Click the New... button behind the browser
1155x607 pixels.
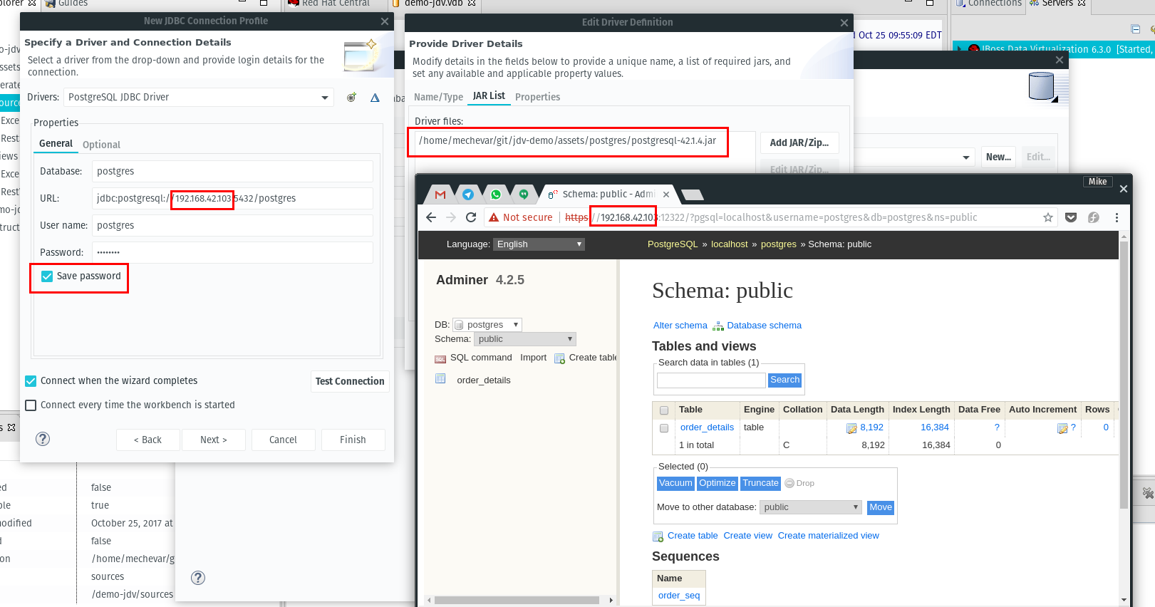click(x=998, y=157)
